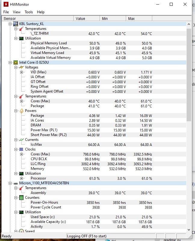
Task: Click the HWMonitor app icon in title bar
Action: click(x=5, y=4)
